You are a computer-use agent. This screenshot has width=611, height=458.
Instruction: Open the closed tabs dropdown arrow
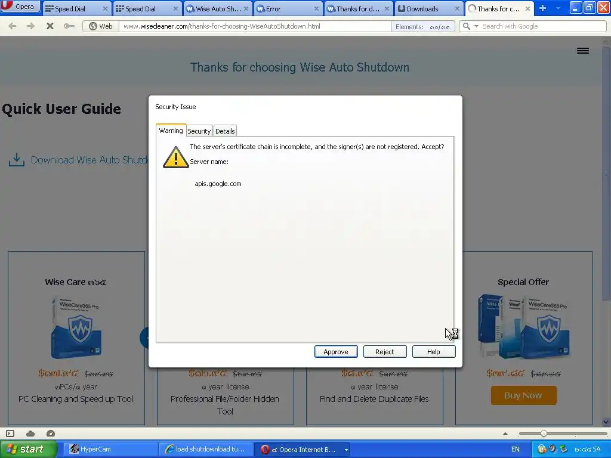pos(558,8)
